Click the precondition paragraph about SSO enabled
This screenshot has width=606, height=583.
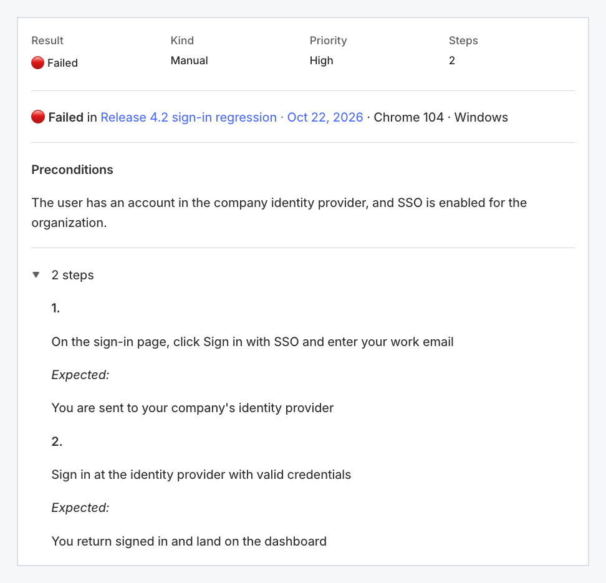click(x=279, y=213)
